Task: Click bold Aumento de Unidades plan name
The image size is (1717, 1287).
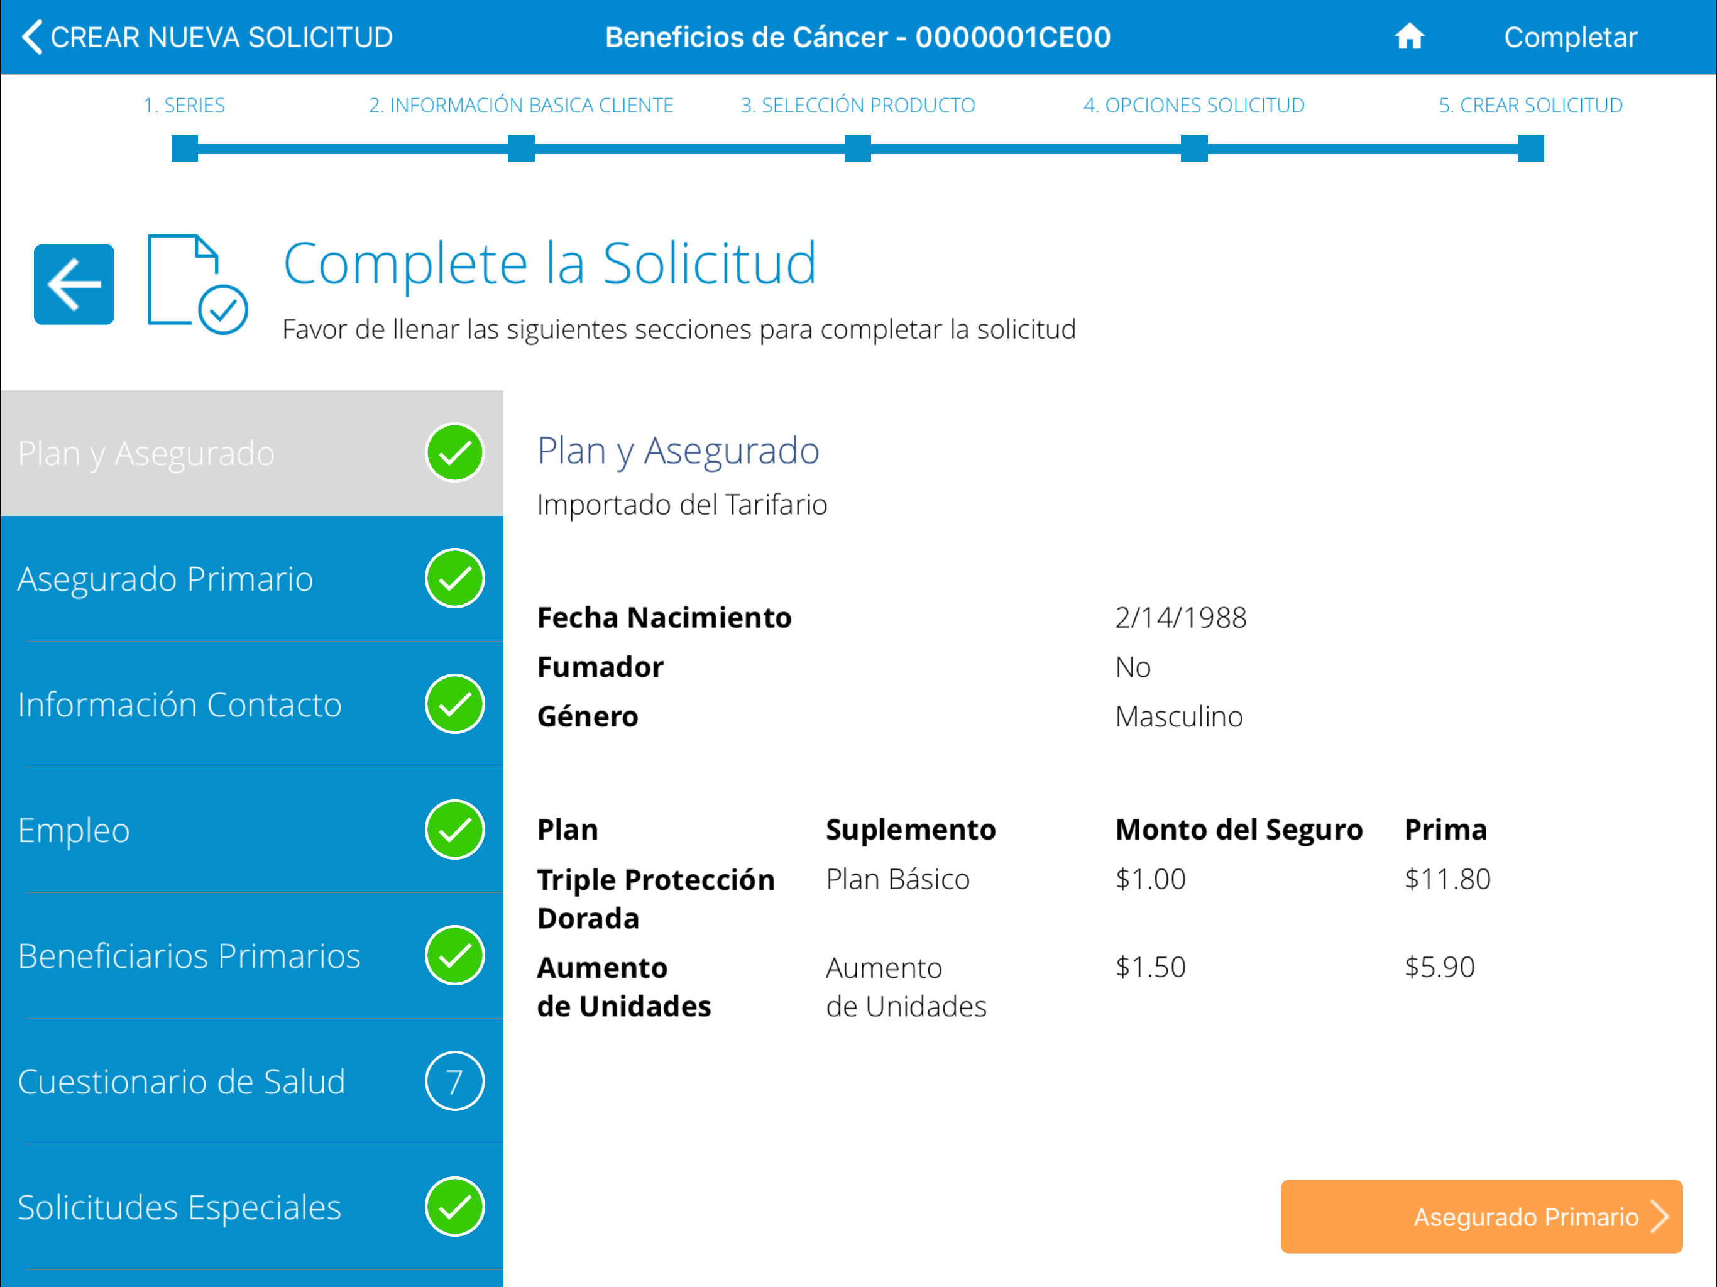Action: point(624,987)
